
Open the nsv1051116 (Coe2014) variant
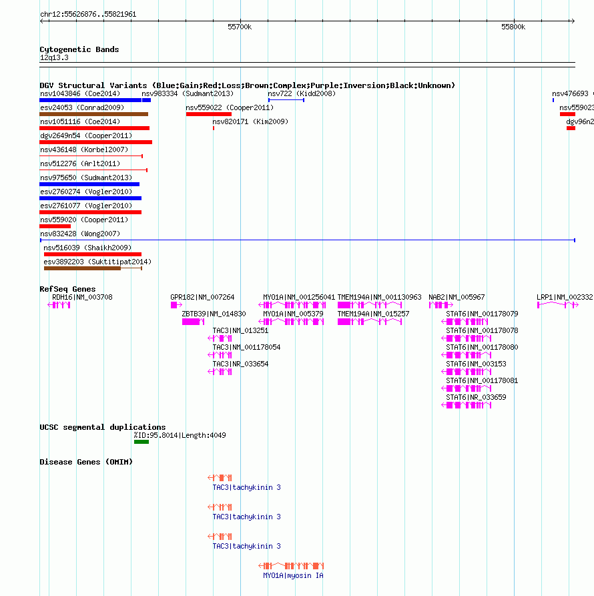click(x=95, y=128)
